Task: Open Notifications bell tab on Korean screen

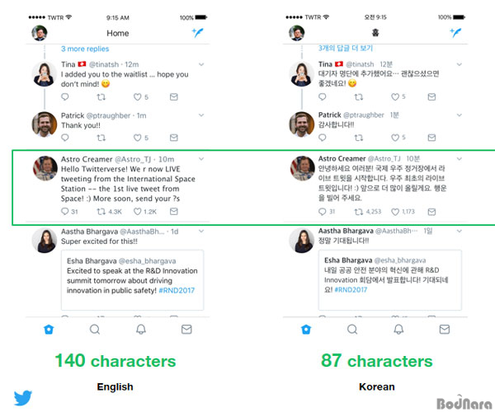Action: pyautogui.click(x=398, y=330)
